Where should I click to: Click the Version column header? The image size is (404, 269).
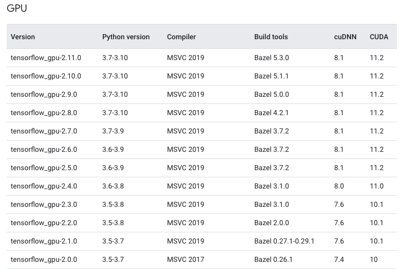[23, 37]
